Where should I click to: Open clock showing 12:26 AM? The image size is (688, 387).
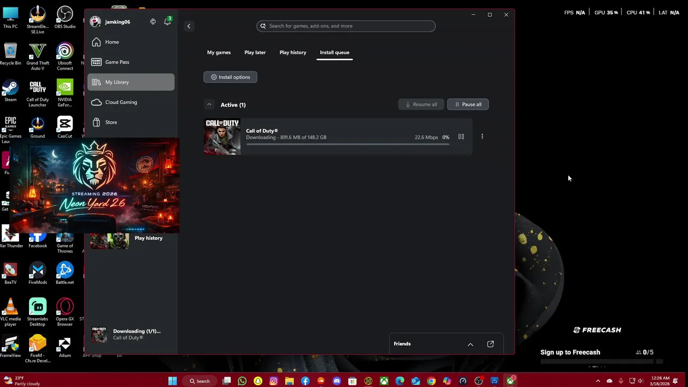(660, 381)
